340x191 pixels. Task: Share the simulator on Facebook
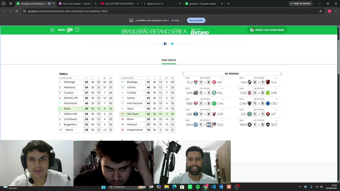click(x=165, y=44)
